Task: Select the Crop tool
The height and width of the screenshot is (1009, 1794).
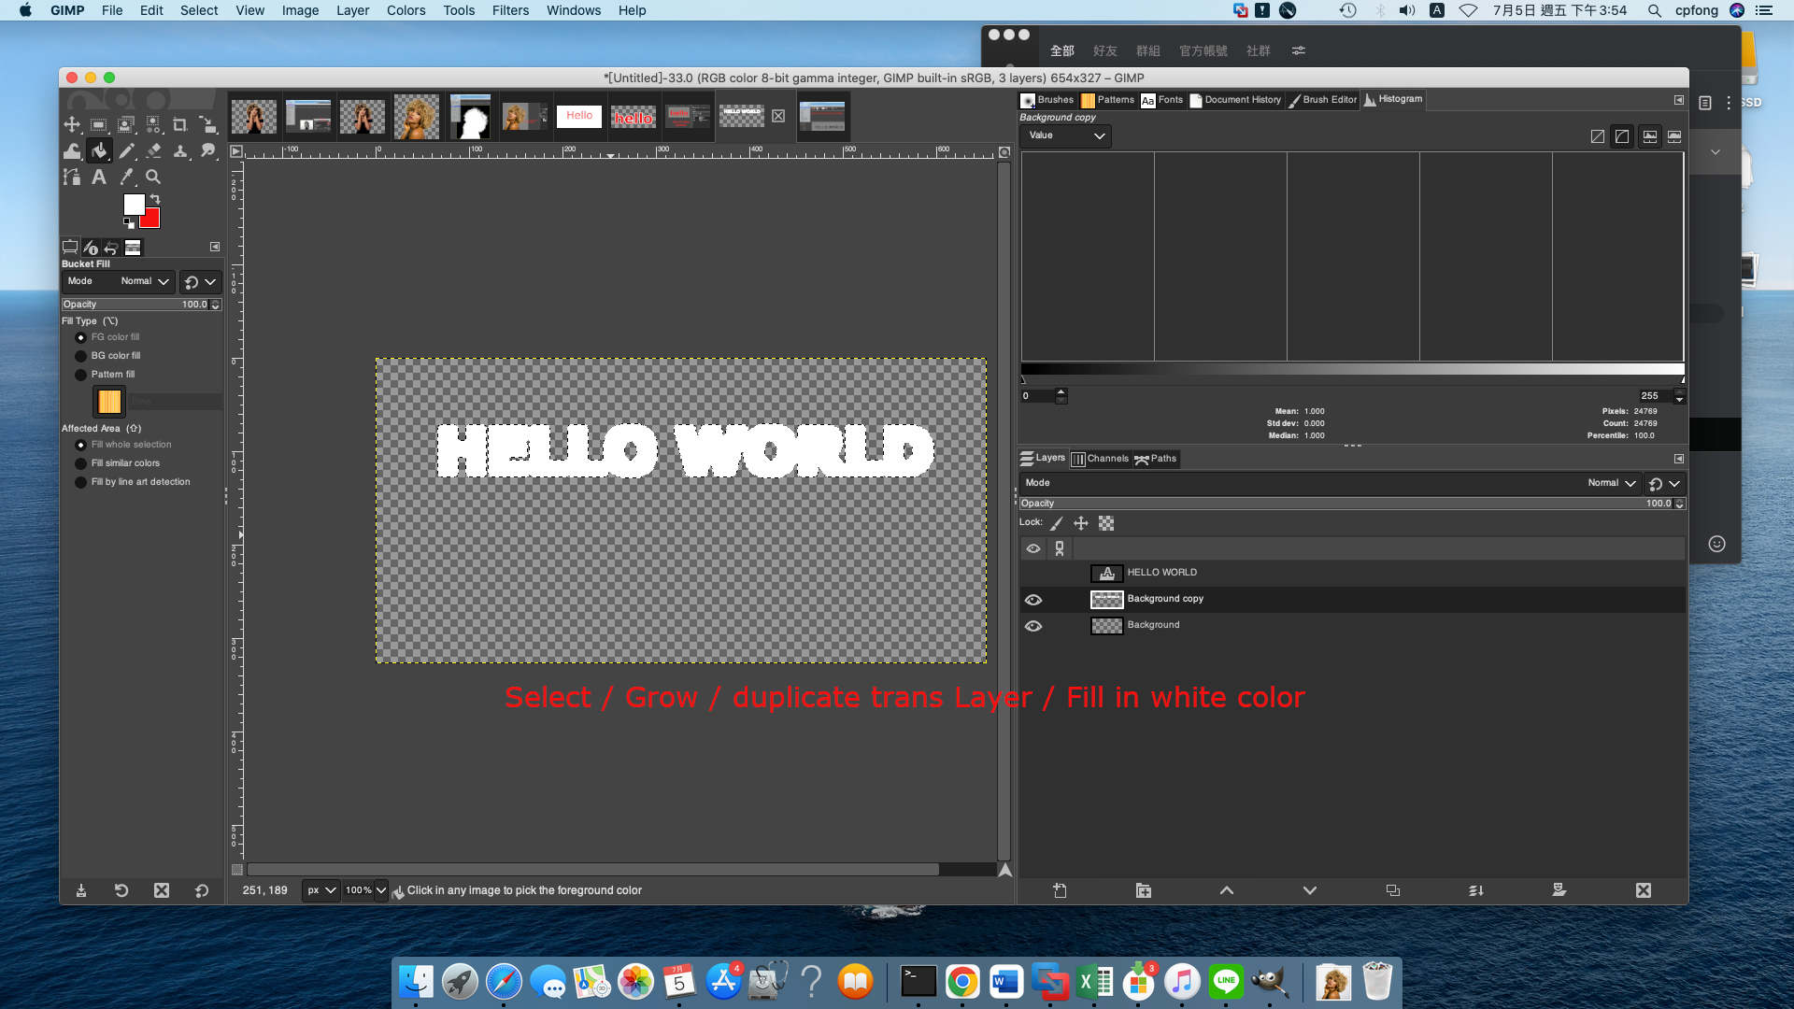Action: coord(180,124)
